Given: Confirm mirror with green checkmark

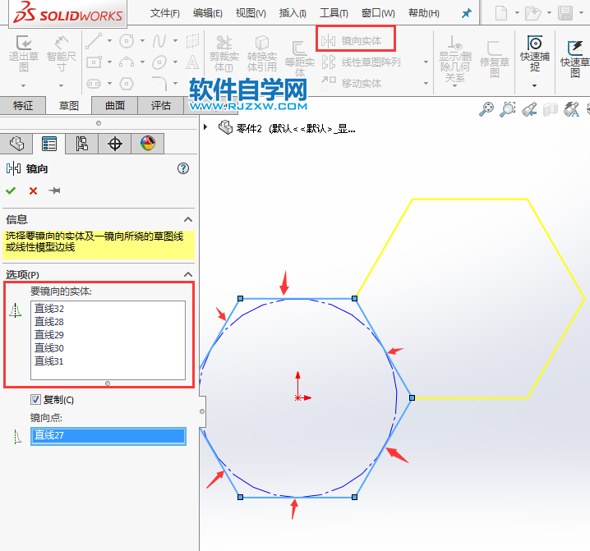Looking at the screenshot, I should pos(11,191).
